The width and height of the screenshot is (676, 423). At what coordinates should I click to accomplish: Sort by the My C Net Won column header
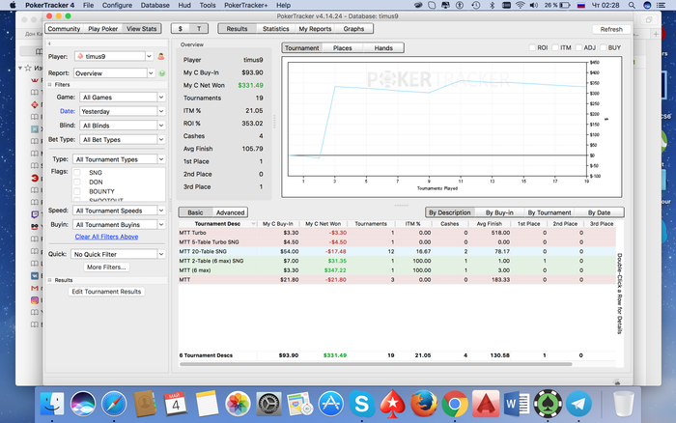click(x=323, y=224)
